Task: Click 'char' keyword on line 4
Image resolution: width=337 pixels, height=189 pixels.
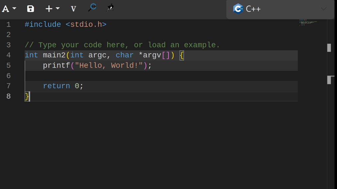Action: [125, 55]
